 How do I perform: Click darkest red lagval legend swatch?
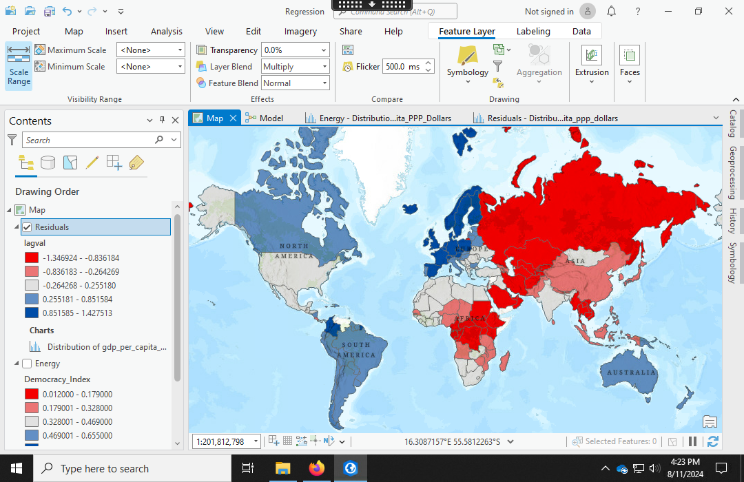point(31,258)
